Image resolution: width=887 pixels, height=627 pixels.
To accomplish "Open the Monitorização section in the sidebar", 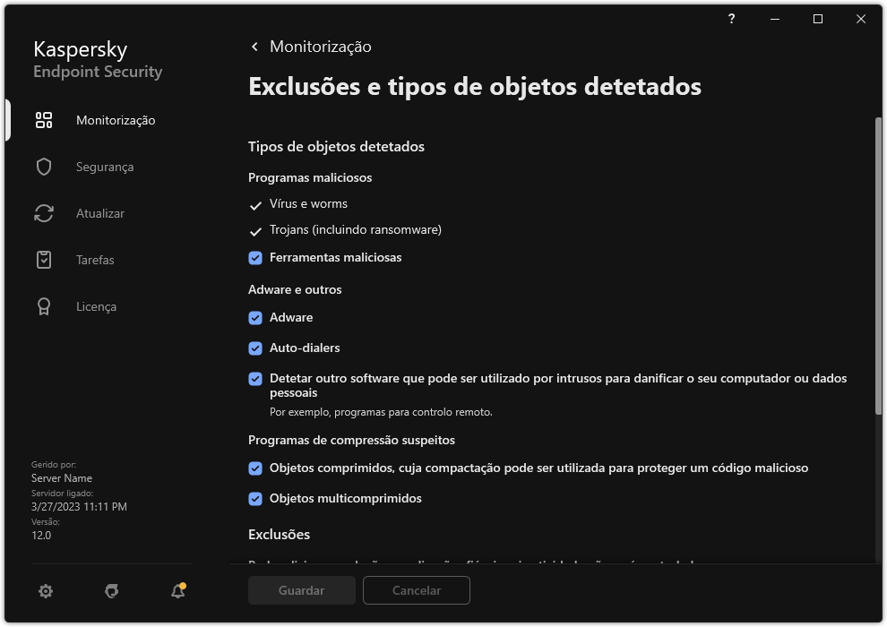I will [x=117, y=120].
